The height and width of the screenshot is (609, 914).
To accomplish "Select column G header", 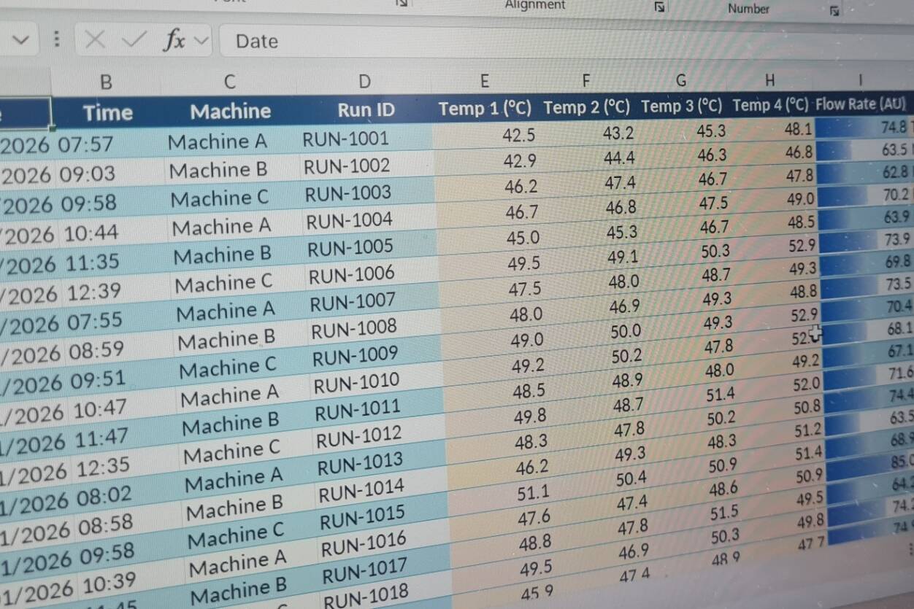I will pos(680,79).
